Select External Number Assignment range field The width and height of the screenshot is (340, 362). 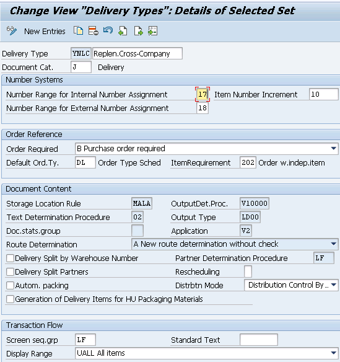[203, 108]
